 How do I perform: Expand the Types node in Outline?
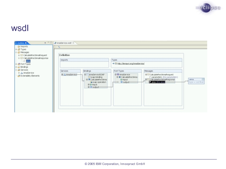pos(16,49)
